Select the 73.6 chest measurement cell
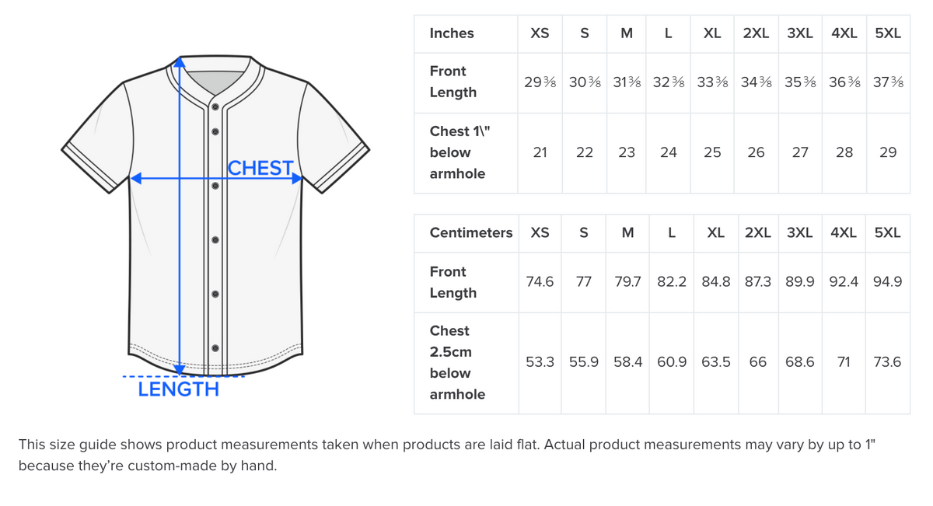 coord(887,362)
